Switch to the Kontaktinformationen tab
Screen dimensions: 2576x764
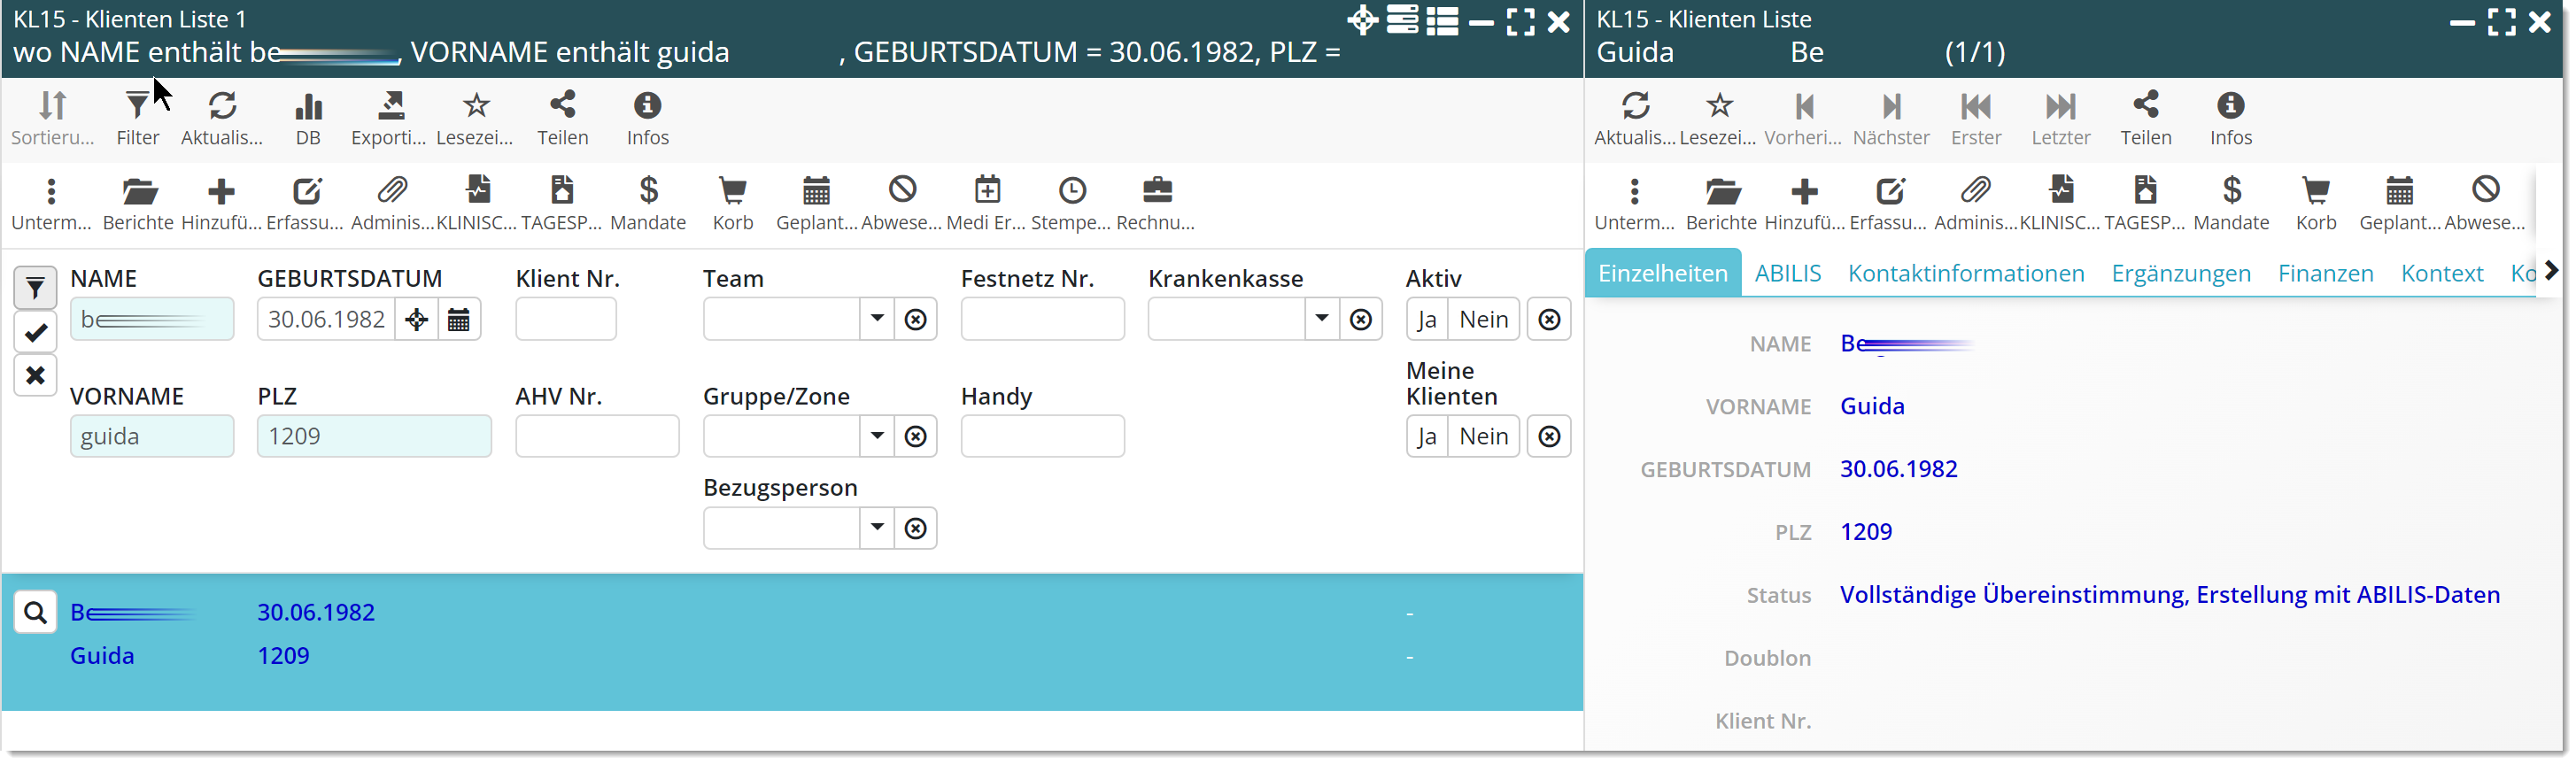(1965, 274)
